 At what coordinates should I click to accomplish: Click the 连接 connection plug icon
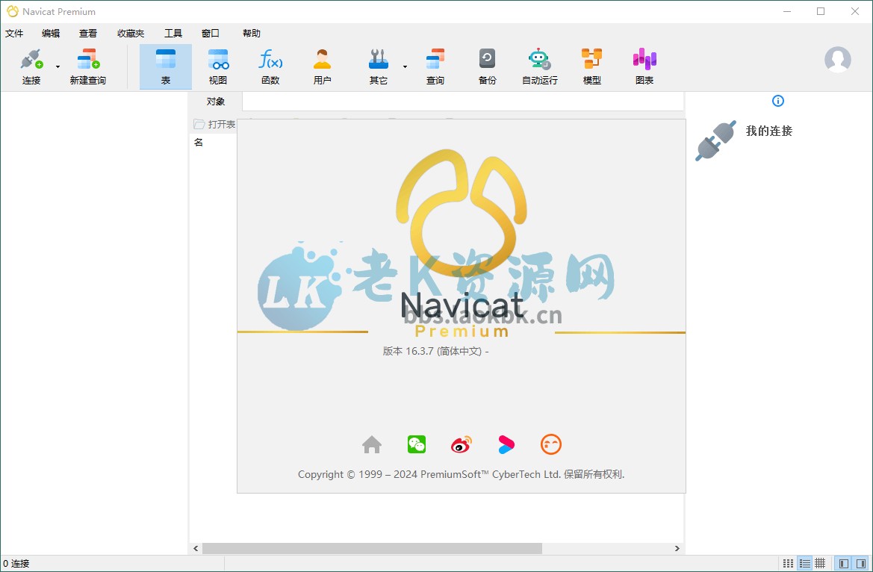click(x=31, y=59)
